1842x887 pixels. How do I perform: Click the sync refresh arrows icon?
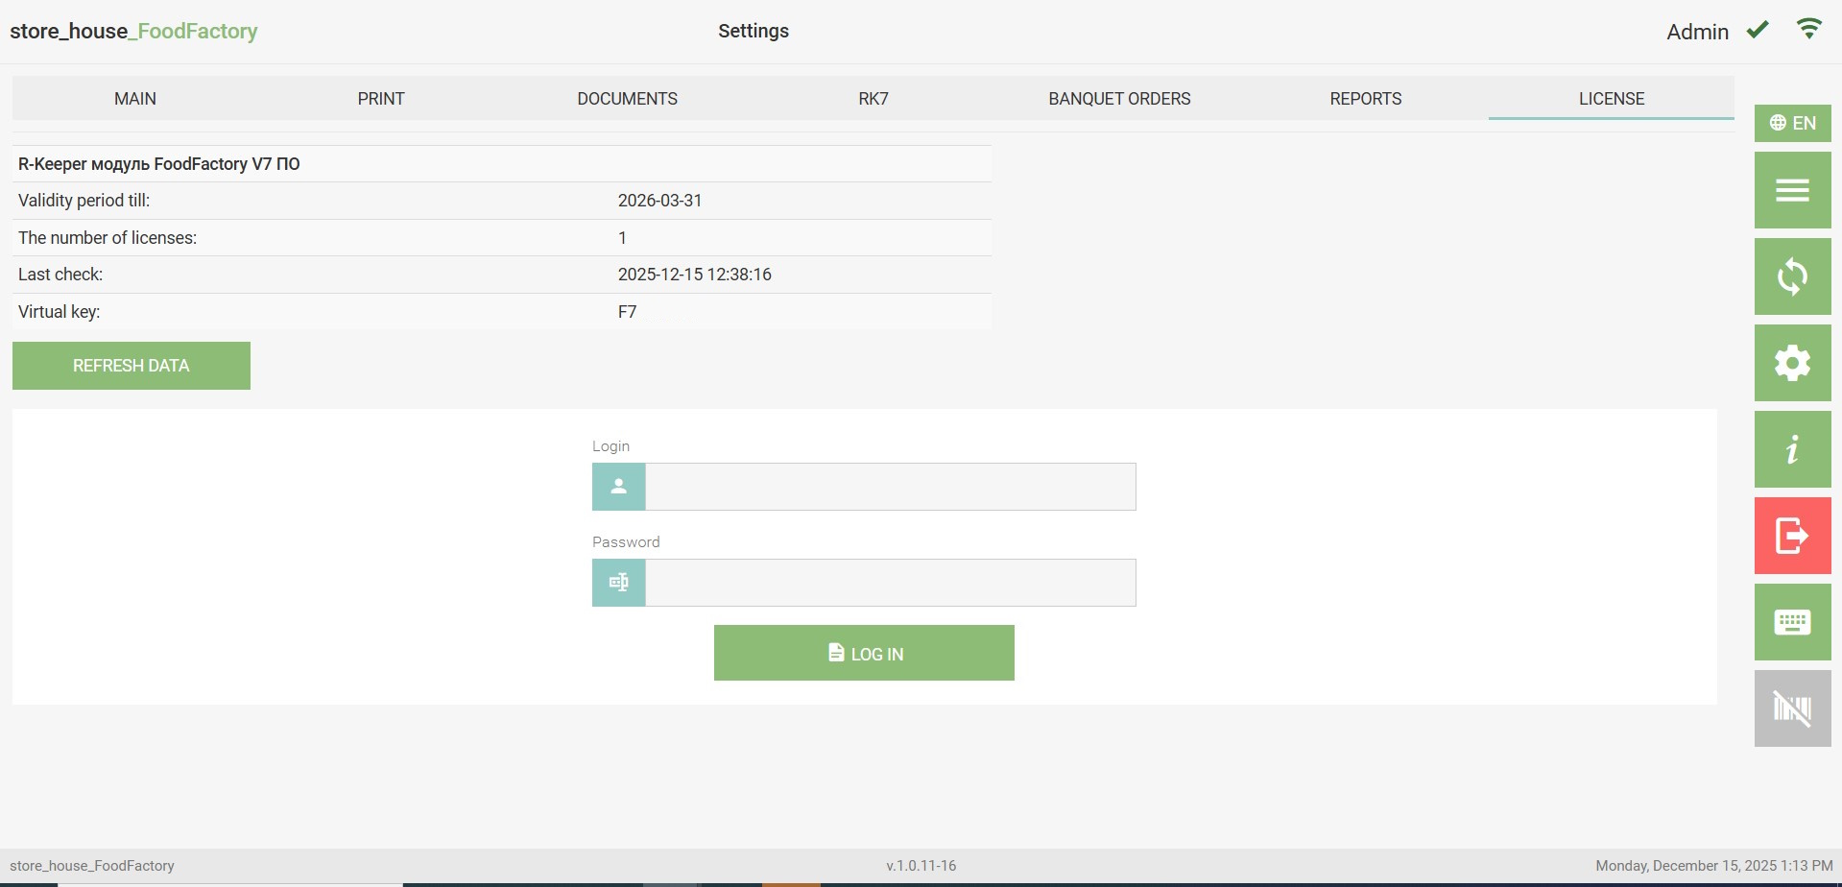pyautogui.click(x=1792, y=276)
